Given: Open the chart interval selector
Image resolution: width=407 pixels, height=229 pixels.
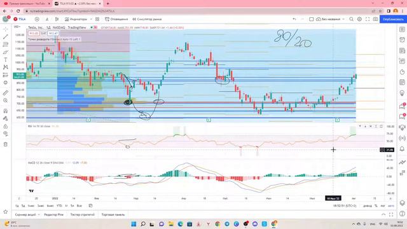Looking at the screenshot, I should pos(47,19).
